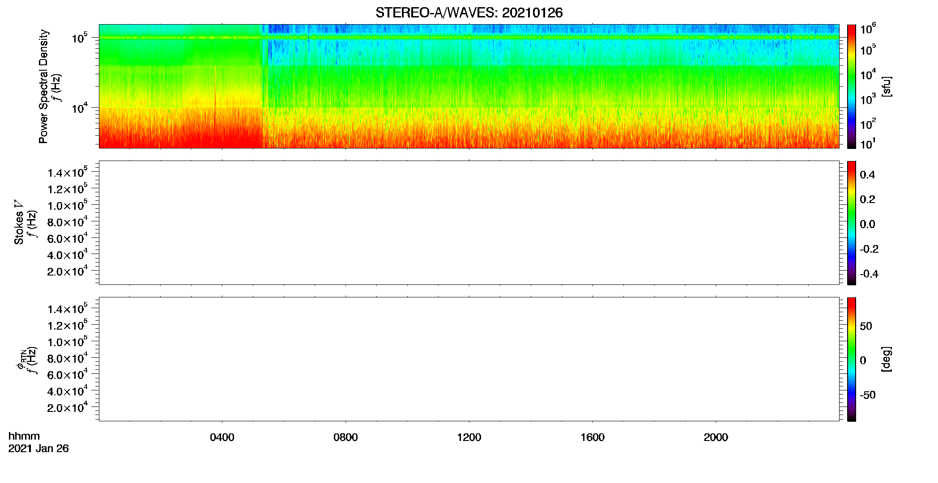Click the 10^4 label on the sfu color bar
This screenshot has height=483, width=938.
(x=868, y=75)
